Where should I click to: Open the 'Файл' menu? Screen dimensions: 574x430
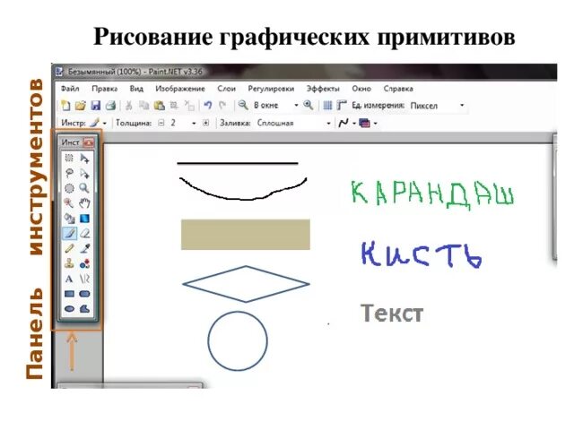70,89
